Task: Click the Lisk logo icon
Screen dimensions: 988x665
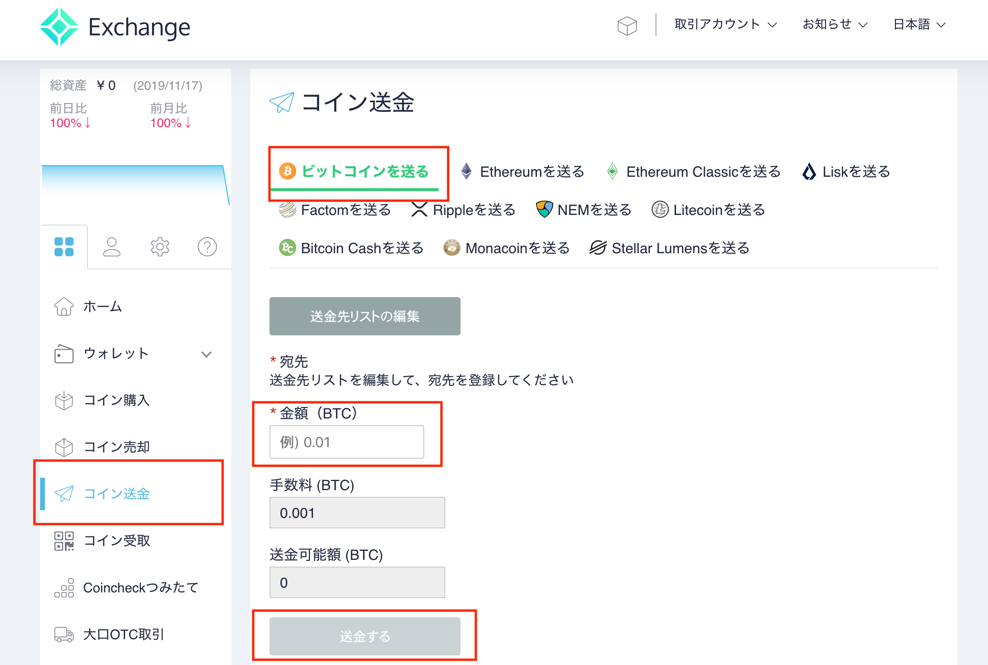Action: (x=809, y=171)
